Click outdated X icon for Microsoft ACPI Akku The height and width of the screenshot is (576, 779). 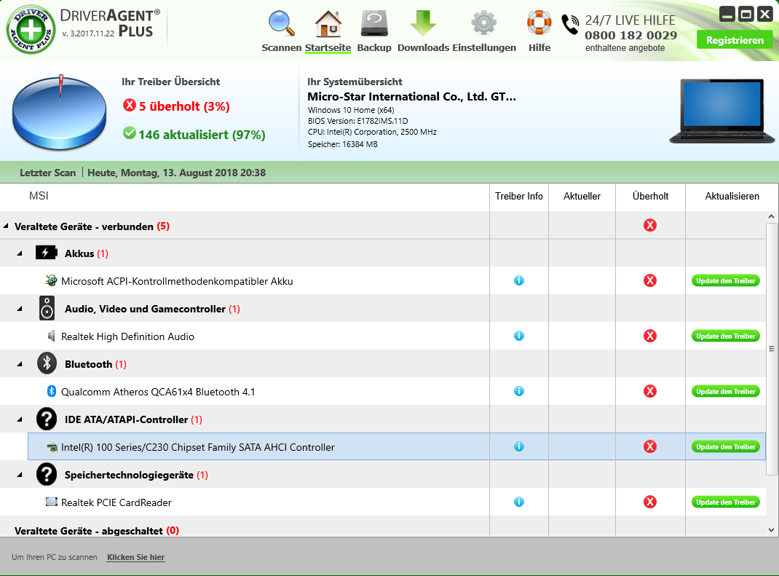point(650,281)
